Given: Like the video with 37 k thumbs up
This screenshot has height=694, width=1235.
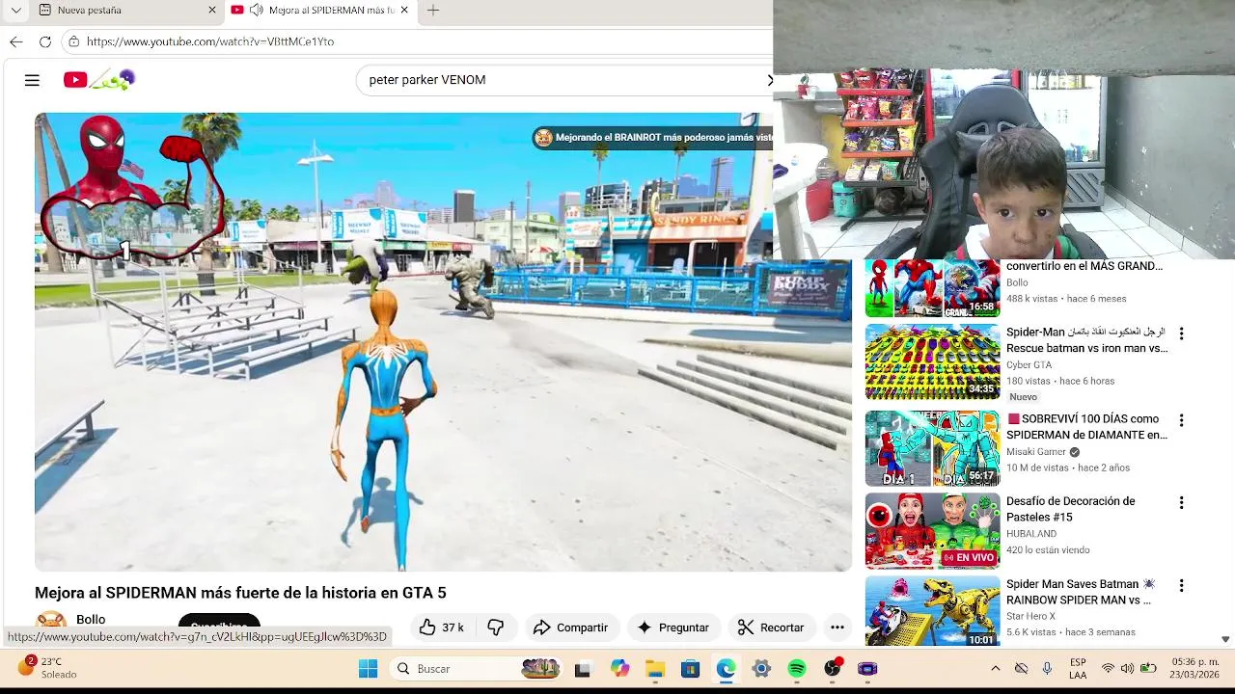Looking at the screenshot, I should 442,627.
